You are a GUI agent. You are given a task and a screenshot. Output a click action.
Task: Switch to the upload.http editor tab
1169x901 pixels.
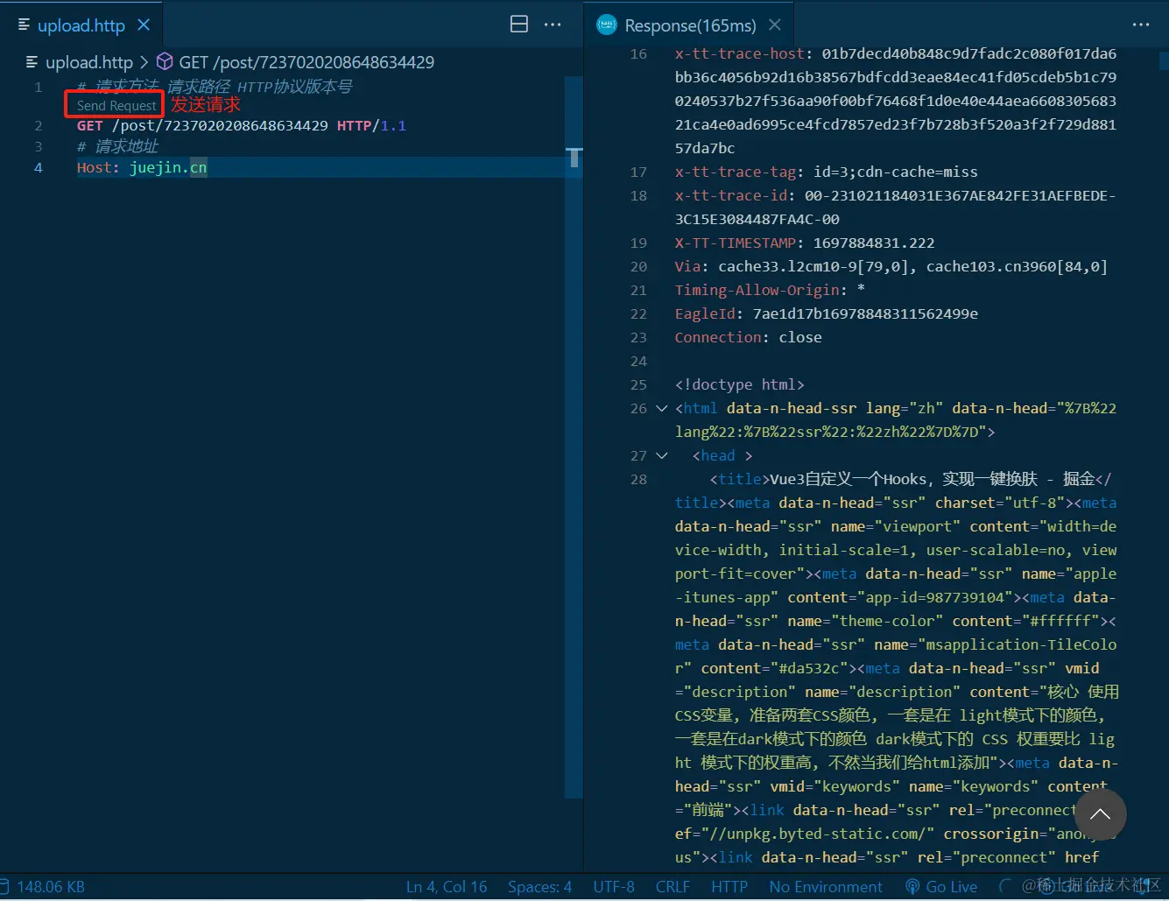click(81, 25)
